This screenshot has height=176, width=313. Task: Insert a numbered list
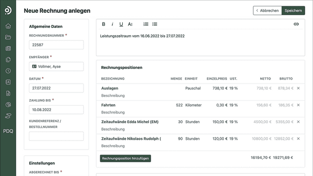point(146,24)
